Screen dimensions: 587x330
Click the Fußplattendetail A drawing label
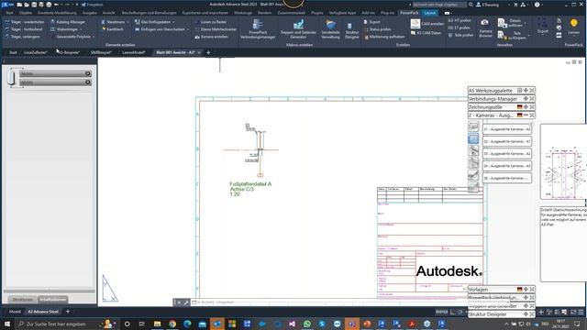[250, 184]
